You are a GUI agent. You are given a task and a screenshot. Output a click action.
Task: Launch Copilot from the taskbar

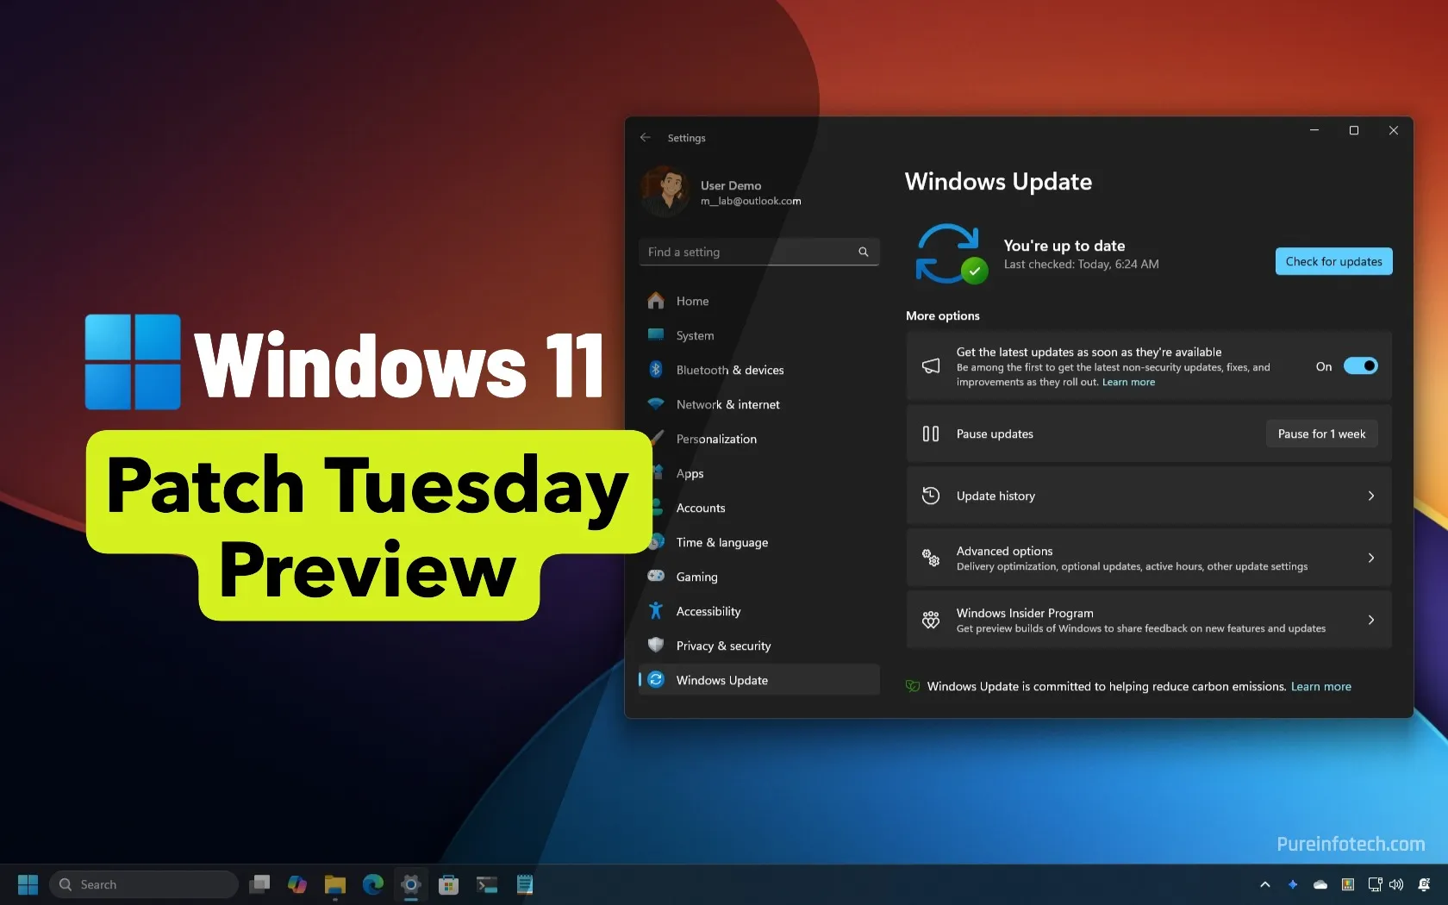pyautogui.click(x=297, y=884)
